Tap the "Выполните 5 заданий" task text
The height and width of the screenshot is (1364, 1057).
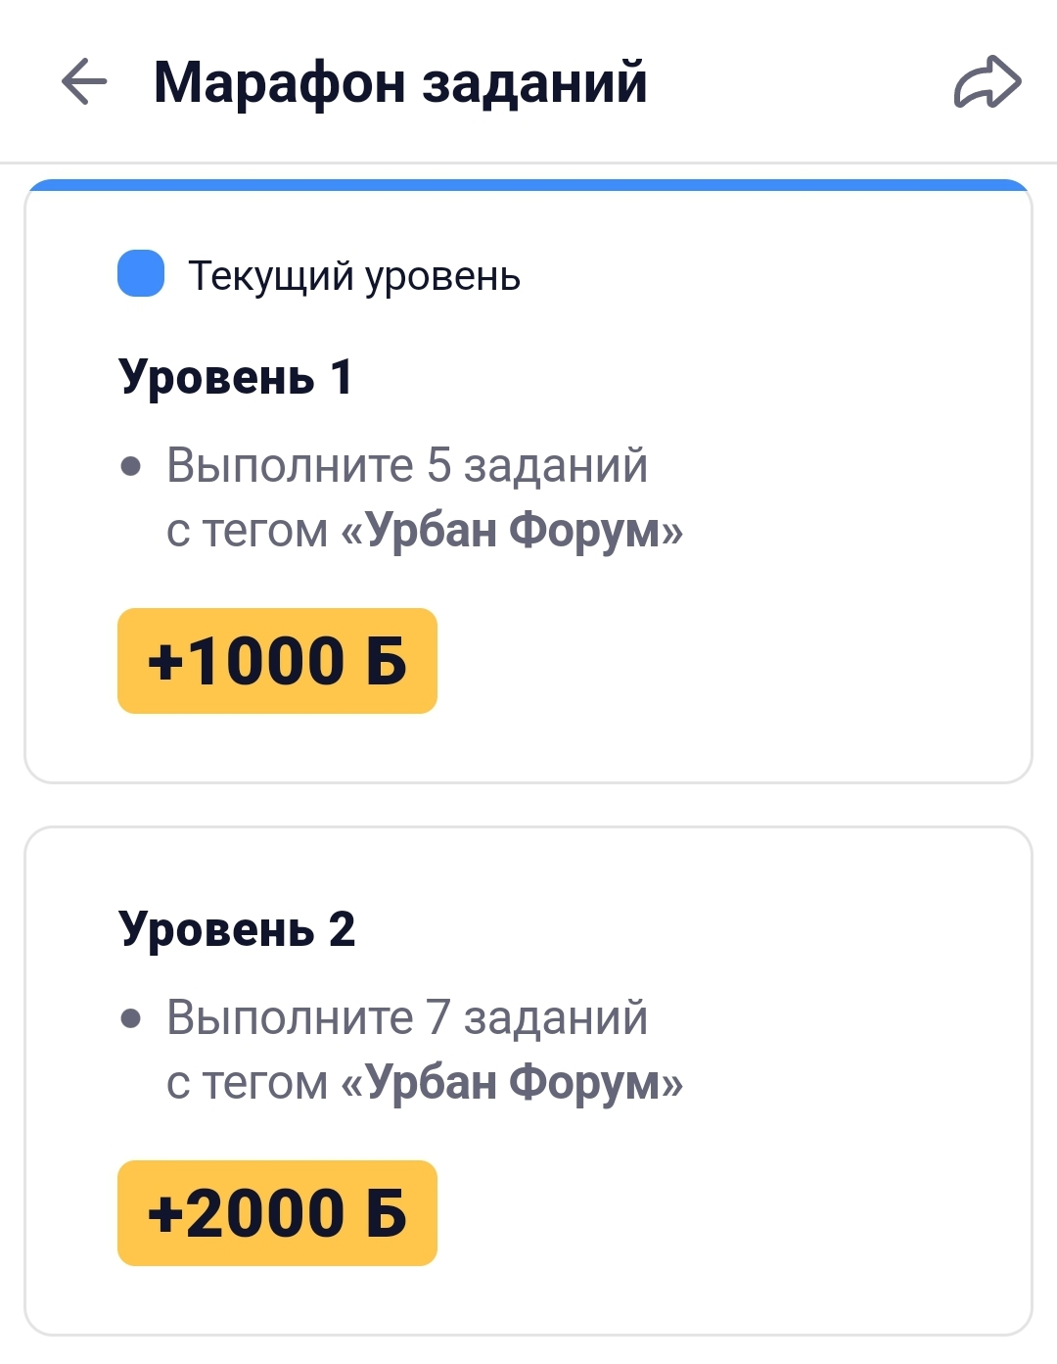[x=407, y=465]
